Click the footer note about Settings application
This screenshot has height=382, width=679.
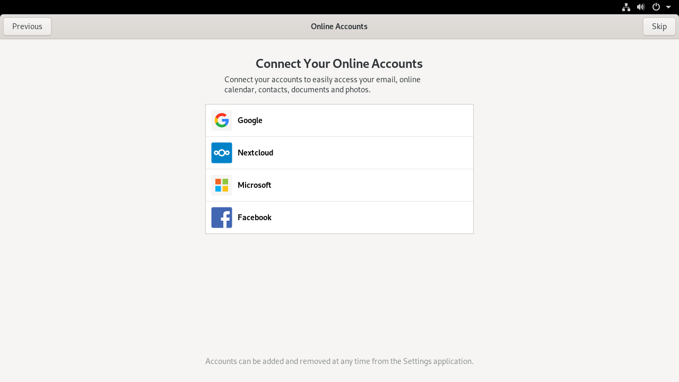click(x=339, y=361)
